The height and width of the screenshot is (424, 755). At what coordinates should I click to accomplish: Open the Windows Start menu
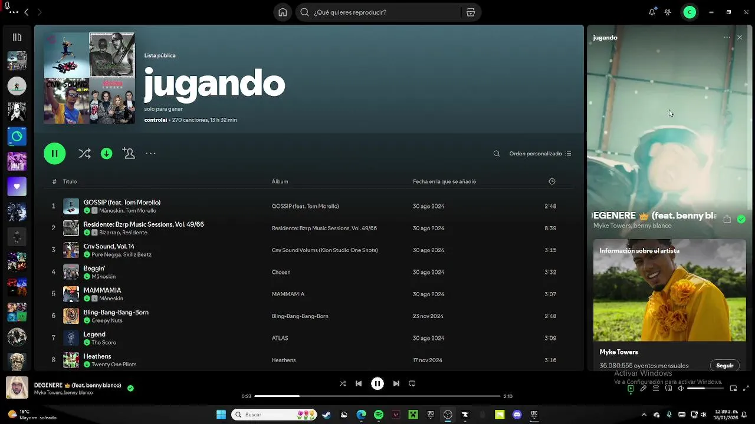(x=221, y=415)
